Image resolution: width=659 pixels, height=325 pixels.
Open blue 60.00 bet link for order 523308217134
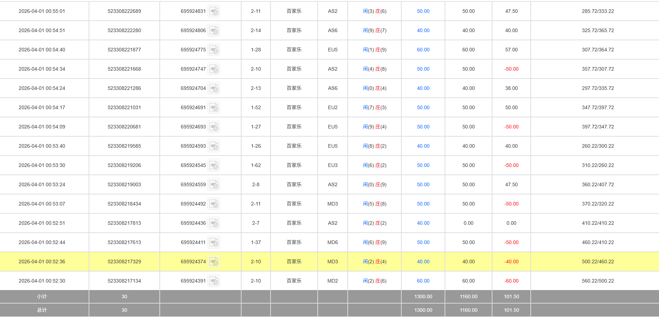point(423,281)
